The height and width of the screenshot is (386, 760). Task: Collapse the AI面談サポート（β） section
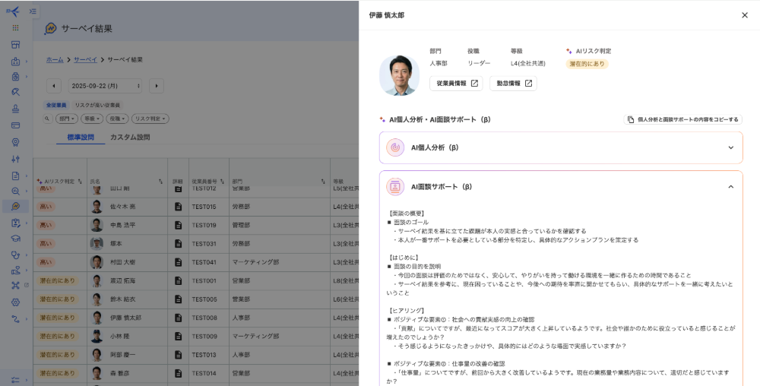tap(730, 187)
